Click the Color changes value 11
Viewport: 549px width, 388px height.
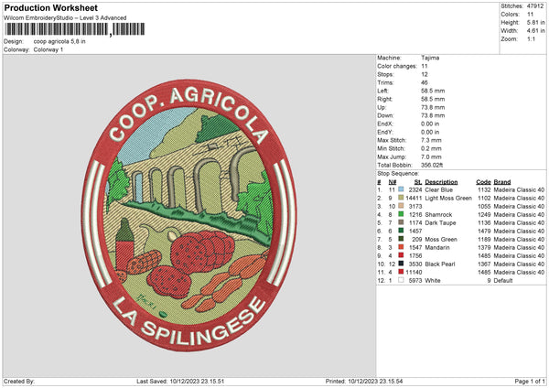click(425, 66)
